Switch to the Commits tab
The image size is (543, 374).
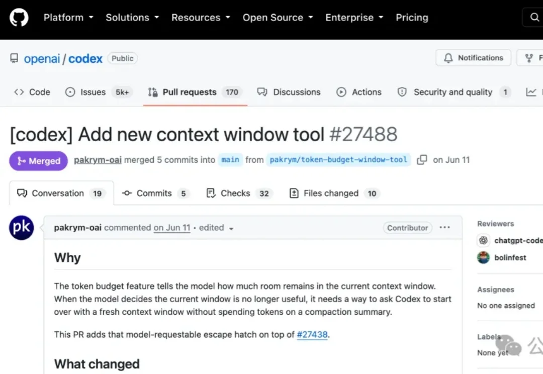pos(155,193)
